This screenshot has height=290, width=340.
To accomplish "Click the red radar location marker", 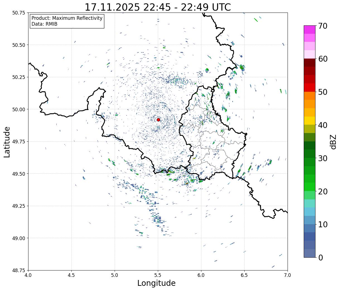I will [158, 120].
